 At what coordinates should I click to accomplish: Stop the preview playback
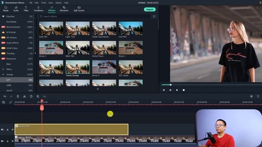tap(184, 90)
